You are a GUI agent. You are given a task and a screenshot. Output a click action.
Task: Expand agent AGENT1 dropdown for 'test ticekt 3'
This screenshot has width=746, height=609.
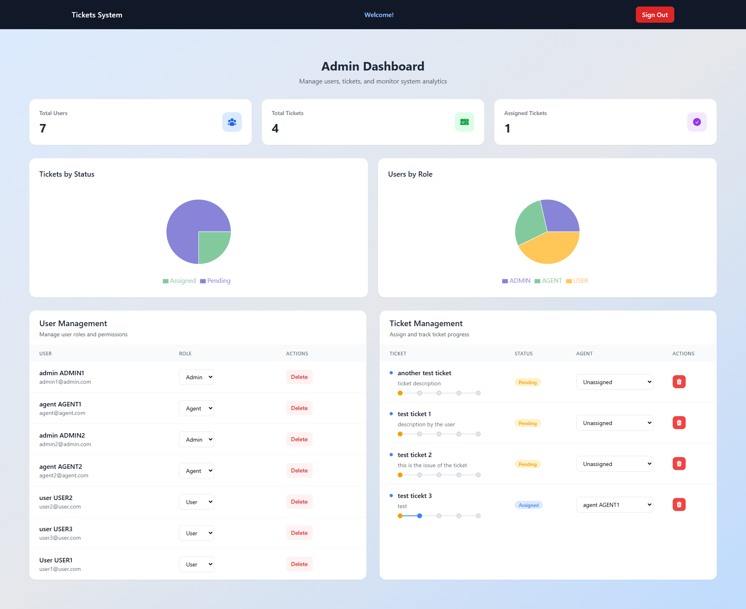(614, 505)
